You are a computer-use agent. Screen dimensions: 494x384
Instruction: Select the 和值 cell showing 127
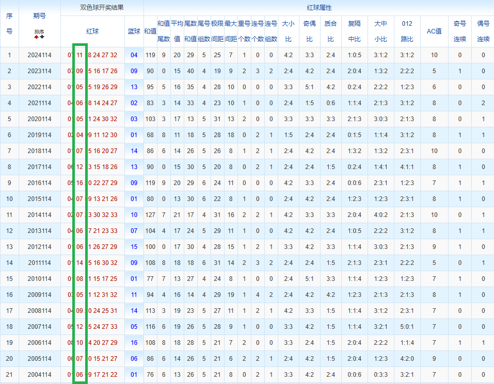point(150,215)
